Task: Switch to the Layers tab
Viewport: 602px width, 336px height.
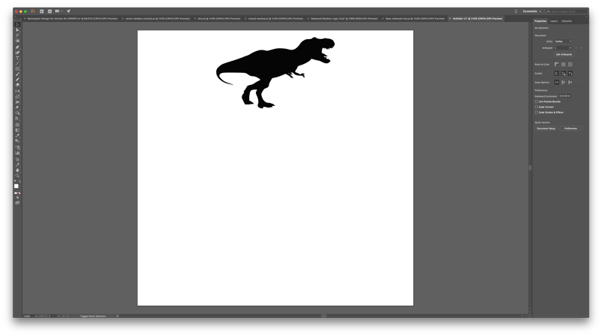Action: tap(554, 21)
